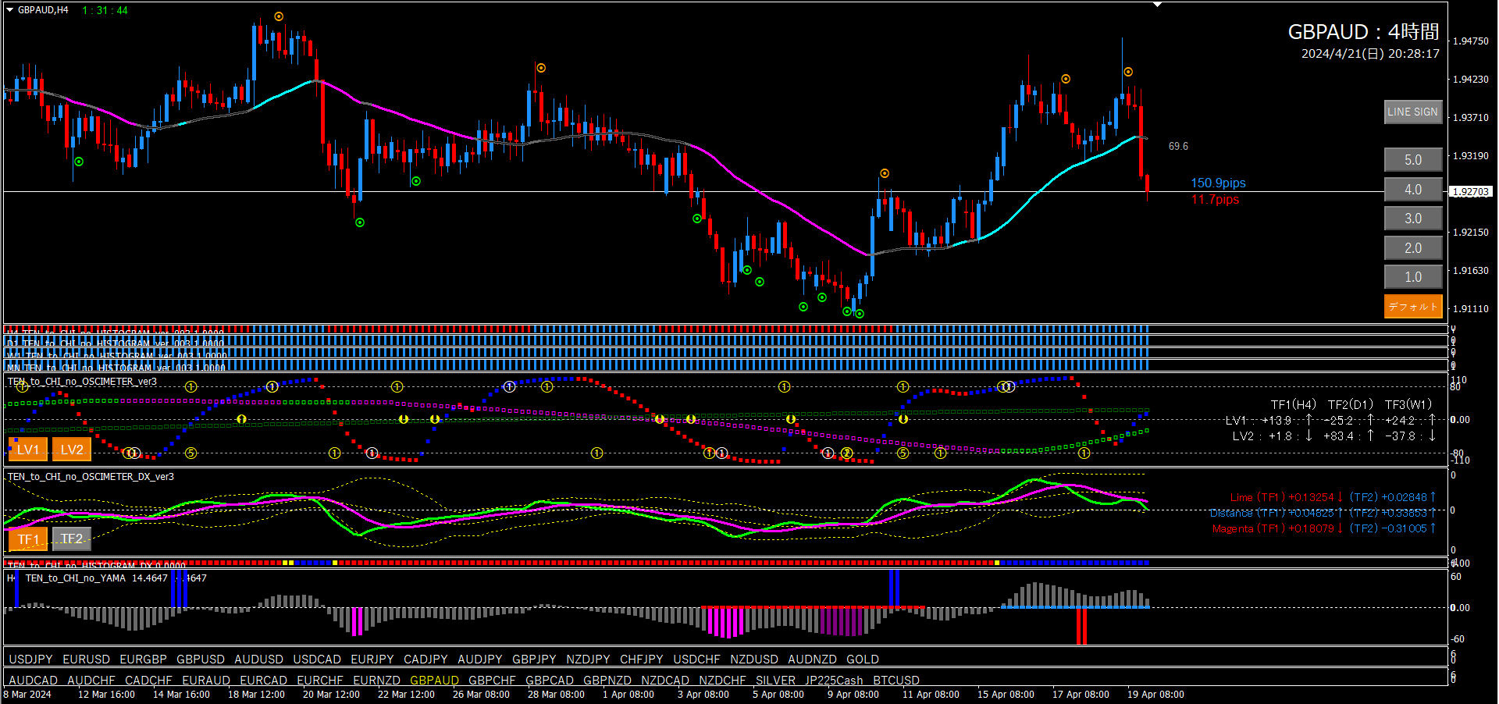The width and height of the screenshot is (1499, 704).
Task: Select the 4.0 level button
Action: [x=1412, y=190]
